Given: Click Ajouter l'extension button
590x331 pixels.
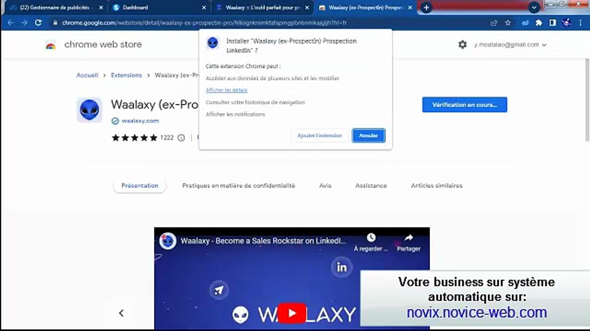Looking at the screenshot, I should coord(319,136).
